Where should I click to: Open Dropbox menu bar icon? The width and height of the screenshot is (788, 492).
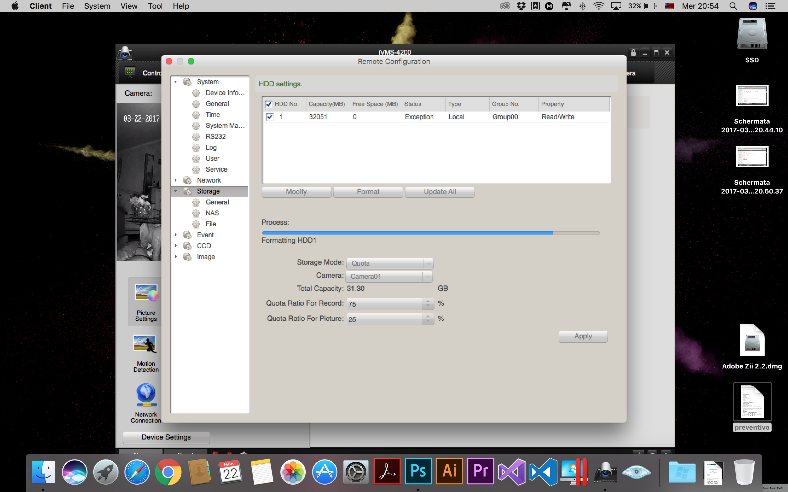[x=521, y=6]
